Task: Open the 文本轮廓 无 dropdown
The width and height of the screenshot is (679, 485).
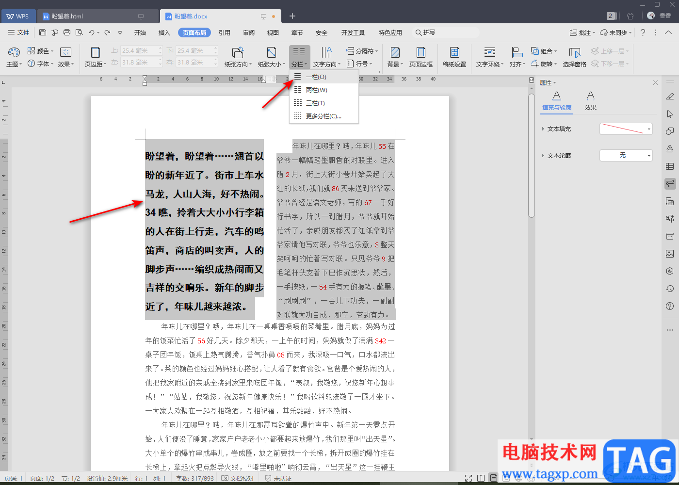Action: point(626,155)
